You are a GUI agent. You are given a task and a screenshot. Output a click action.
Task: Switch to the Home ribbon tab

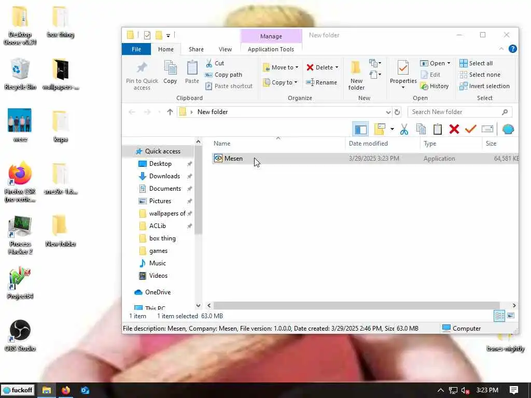point(165,49)
